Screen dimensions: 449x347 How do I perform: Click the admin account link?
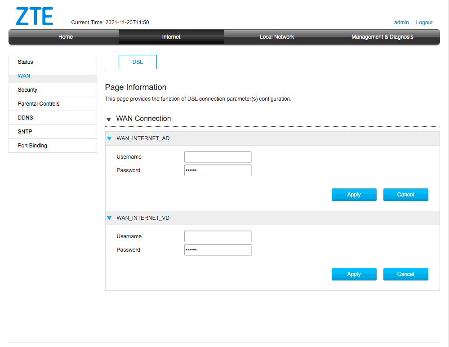point(401,22)
